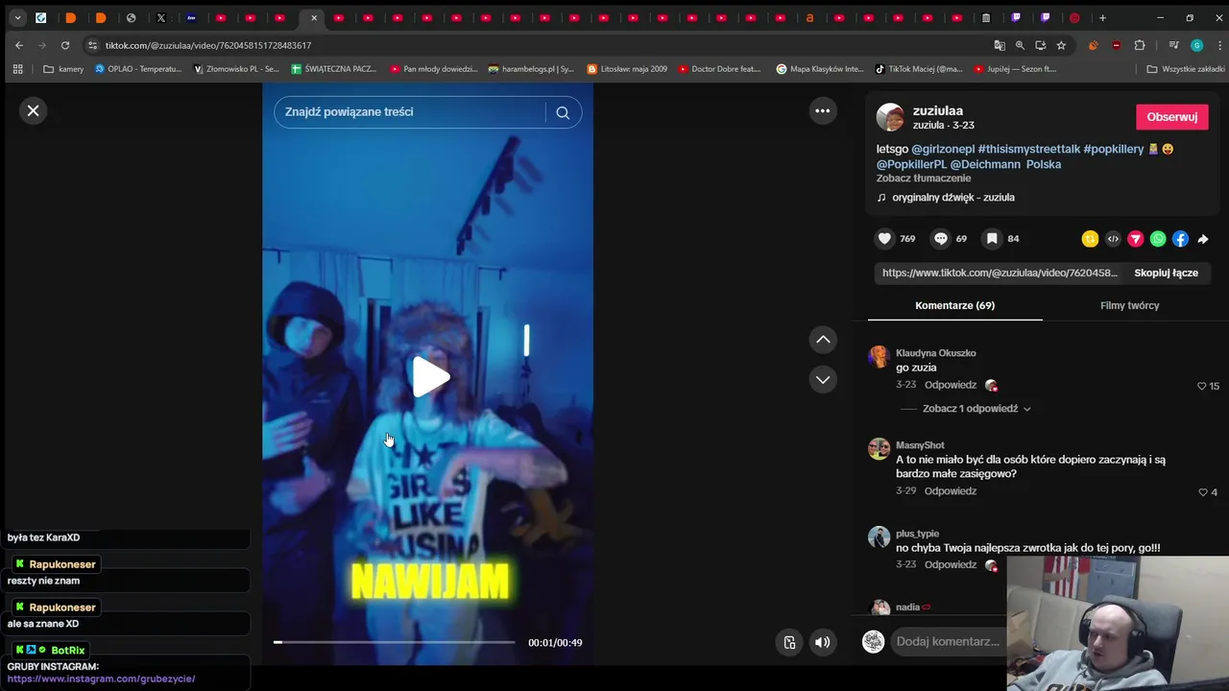Open the Złomowisko PL bookmark
The width and height of the screenshot is (1229, 691).
(236, 69)
